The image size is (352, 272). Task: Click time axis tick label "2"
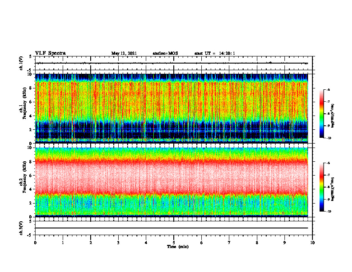[x=91, y=243]
